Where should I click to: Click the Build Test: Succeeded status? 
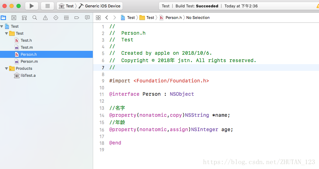tap(197, 6)
